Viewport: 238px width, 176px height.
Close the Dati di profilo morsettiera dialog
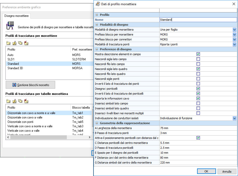tap(234, 4)
